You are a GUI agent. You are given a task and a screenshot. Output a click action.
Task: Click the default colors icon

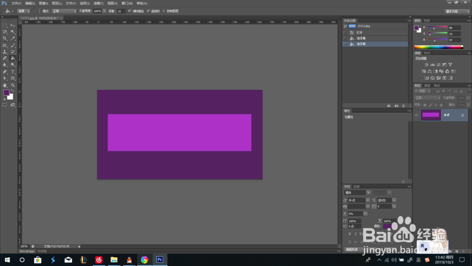(x=4, y=98)
